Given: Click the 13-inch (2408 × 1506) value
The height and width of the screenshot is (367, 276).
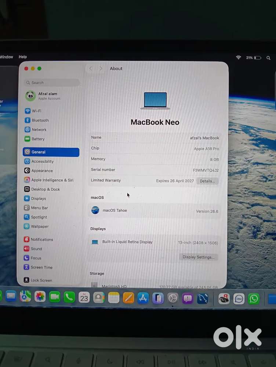Looking at the screenshot, I should [198, 243].
